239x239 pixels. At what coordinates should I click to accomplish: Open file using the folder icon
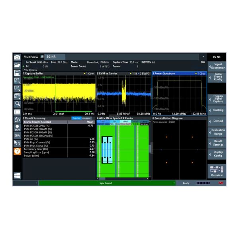coord(17,65)
